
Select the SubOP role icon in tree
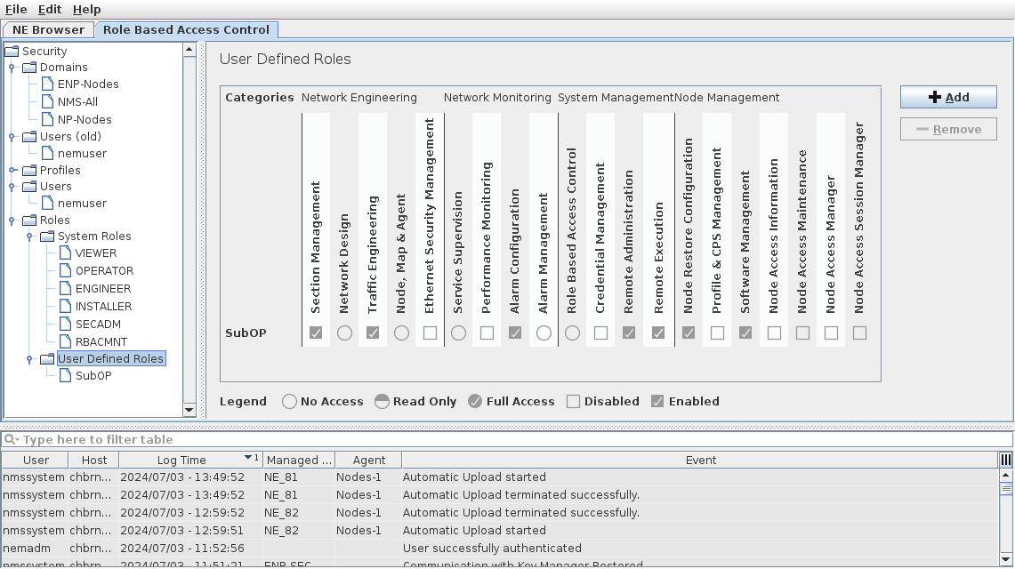coord(66,376)
